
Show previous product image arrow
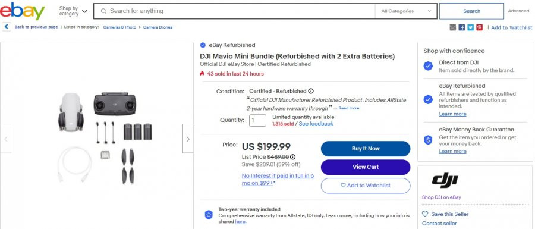point(5,139)
